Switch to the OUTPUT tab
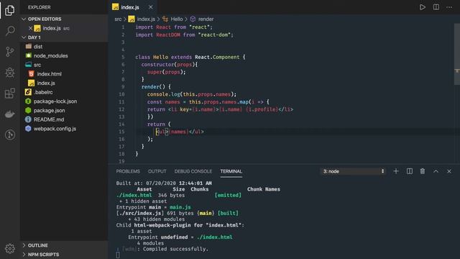The width and height of the screenshot is (460, 259). tap(157, 171)
